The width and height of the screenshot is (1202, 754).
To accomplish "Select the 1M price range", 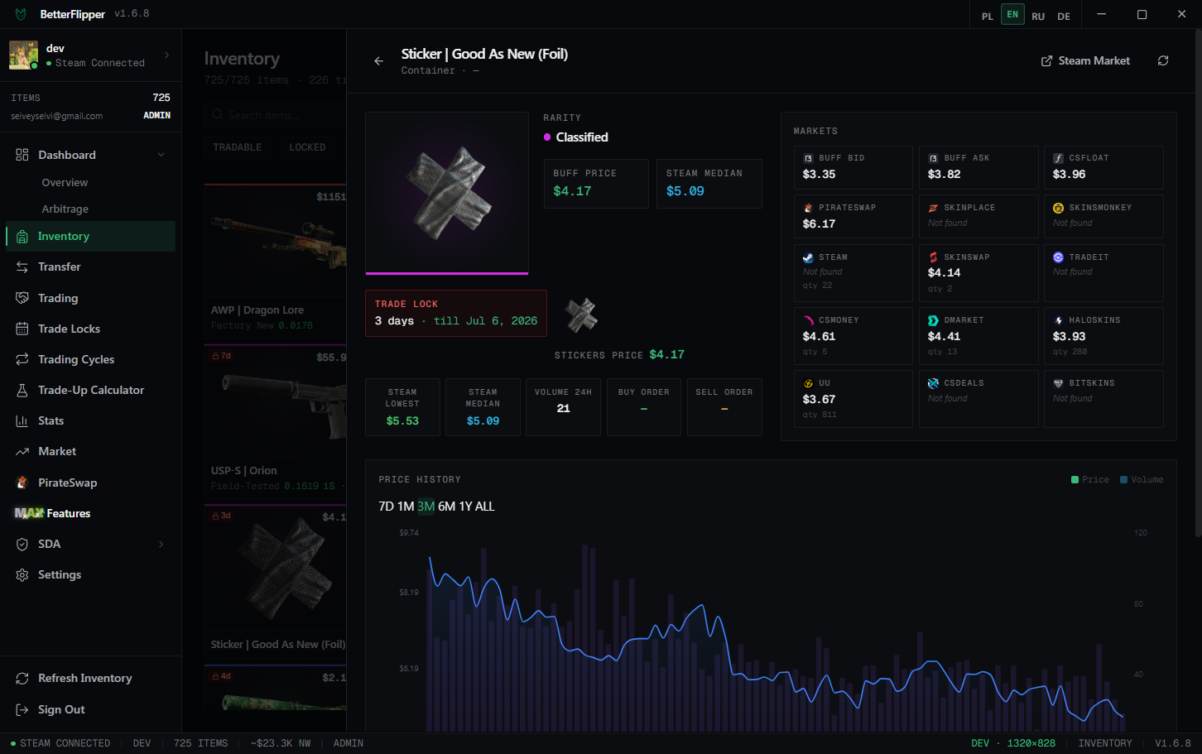I will click(406, 507).
